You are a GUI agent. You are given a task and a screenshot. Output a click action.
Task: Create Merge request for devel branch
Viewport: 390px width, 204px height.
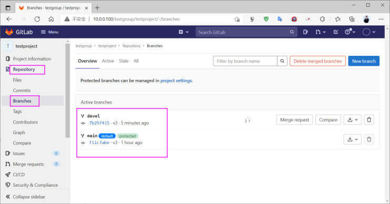[294, 120]
